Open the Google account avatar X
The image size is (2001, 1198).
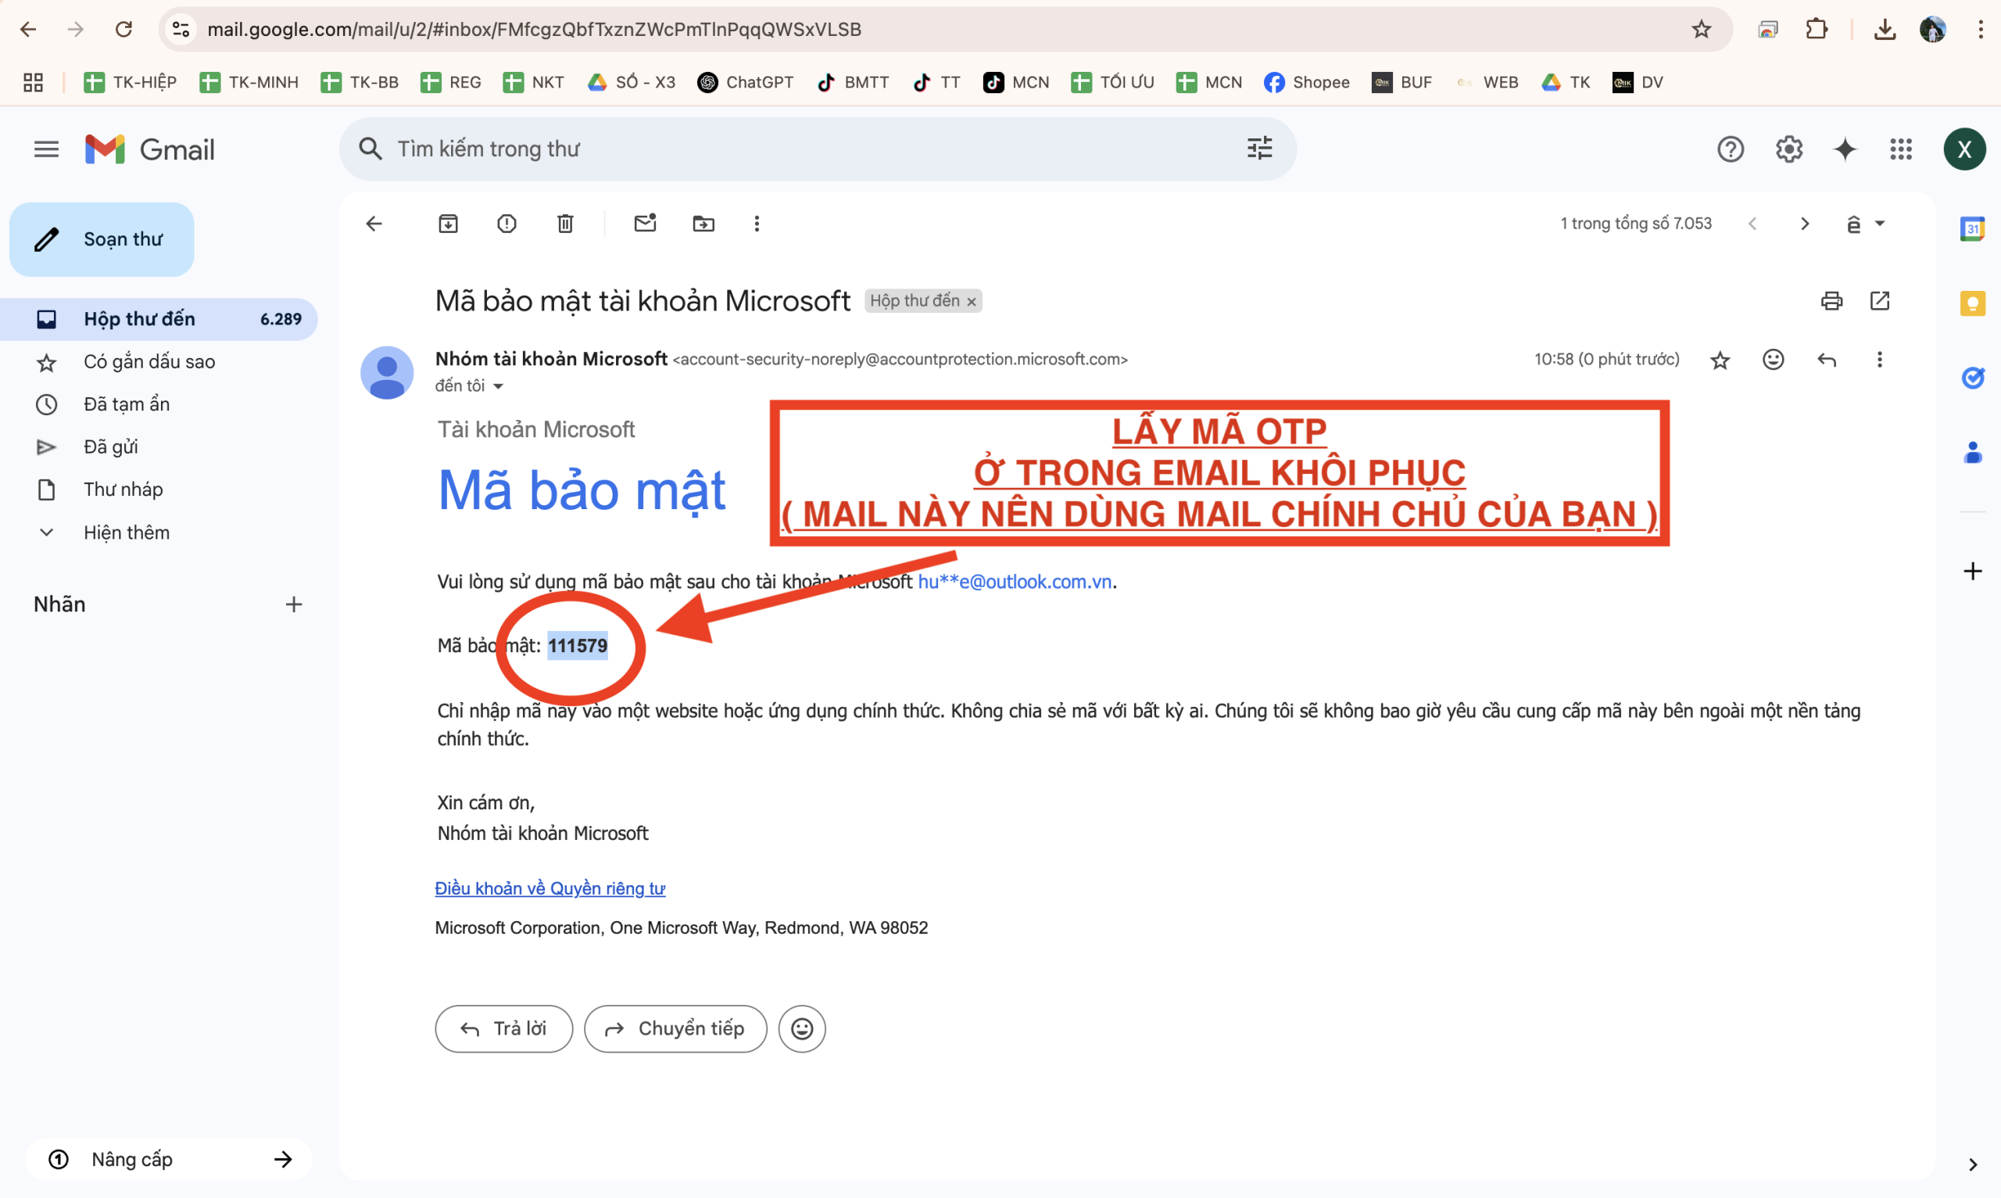(x=1965, y=149)
